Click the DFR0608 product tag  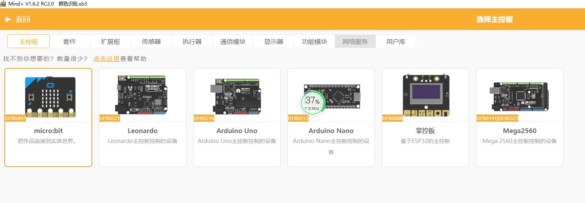click(x=392, y=118)
